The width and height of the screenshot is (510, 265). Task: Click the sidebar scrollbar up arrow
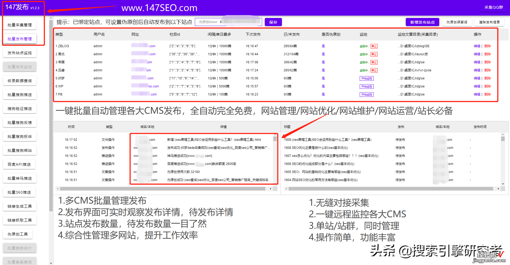point(51,18)
